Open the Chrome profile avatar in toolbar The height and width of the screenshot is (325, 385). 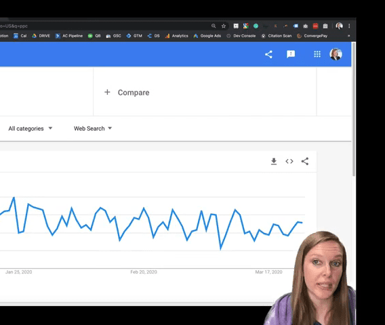click(340, 26)
